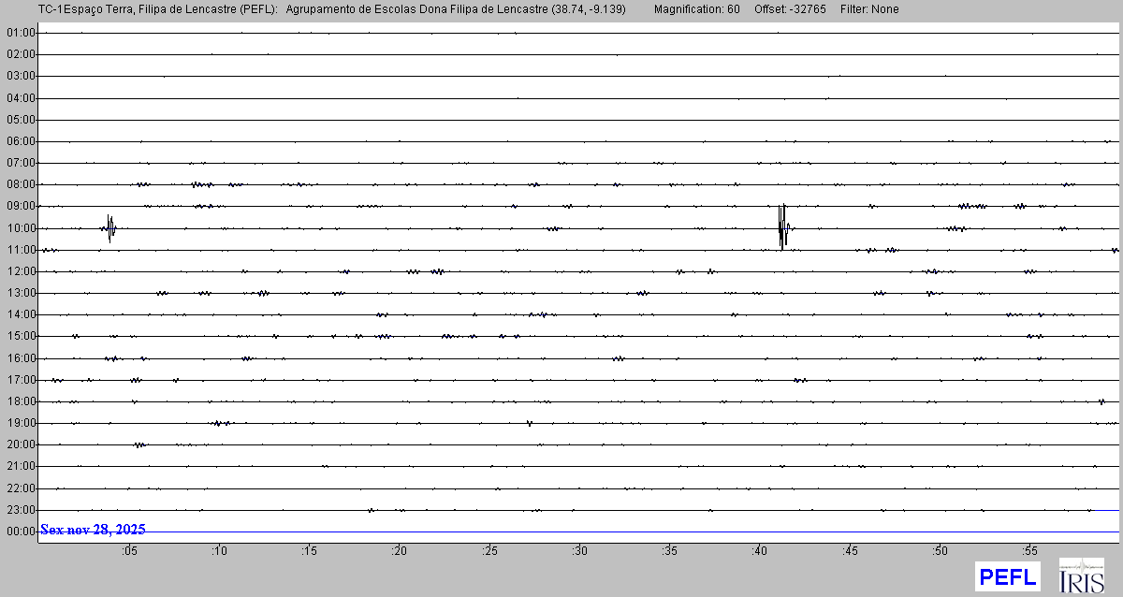1123x597 pixels.
Task: Click the 'Filter: None' header text
Action: pos(871,9)
